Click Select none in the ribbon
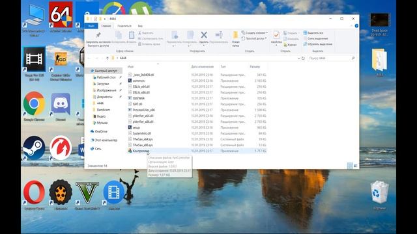417x234 pixels. coord(315,38)
